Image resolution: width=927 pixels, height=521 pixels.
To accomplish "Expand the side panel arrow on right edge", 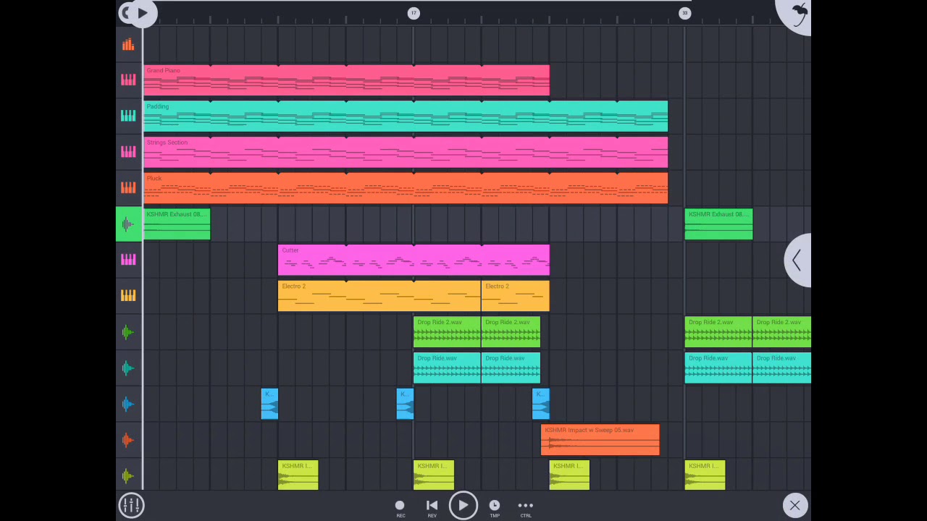I will (797, 260).
